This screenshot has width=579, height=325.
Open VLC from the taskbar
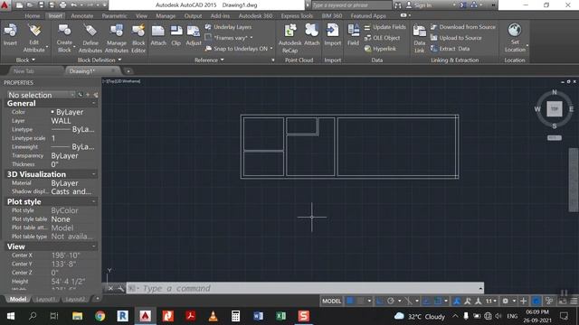214,316
